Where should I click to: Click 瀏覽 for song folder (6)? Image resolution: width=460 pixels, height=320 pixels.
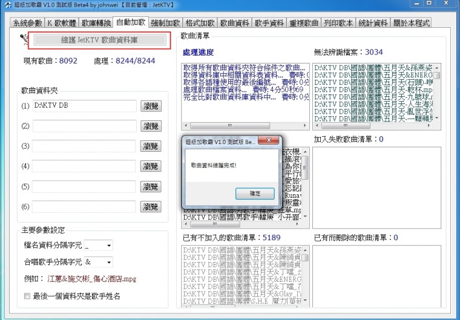coord(151,207)
